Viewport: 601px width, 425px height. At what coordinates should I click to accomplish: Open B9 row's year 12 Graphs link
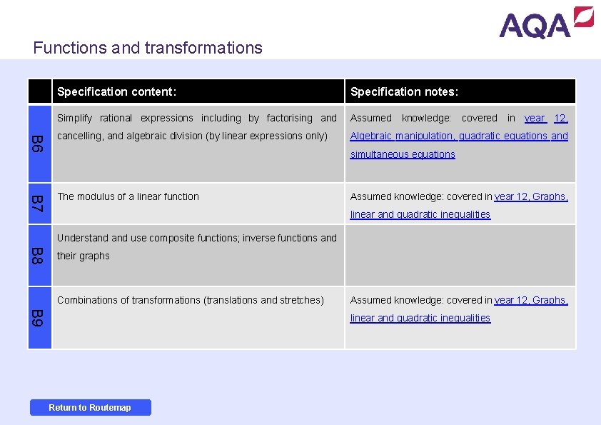459,309
